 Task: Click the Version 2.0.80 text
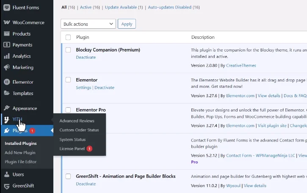204,65
